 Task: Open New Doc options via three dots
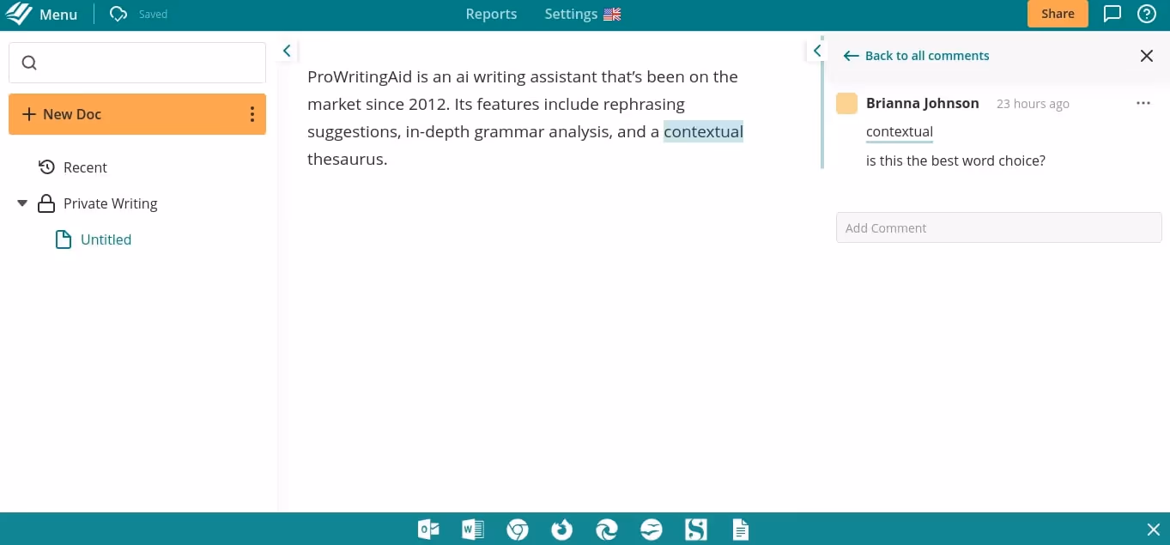click(252, 114)
